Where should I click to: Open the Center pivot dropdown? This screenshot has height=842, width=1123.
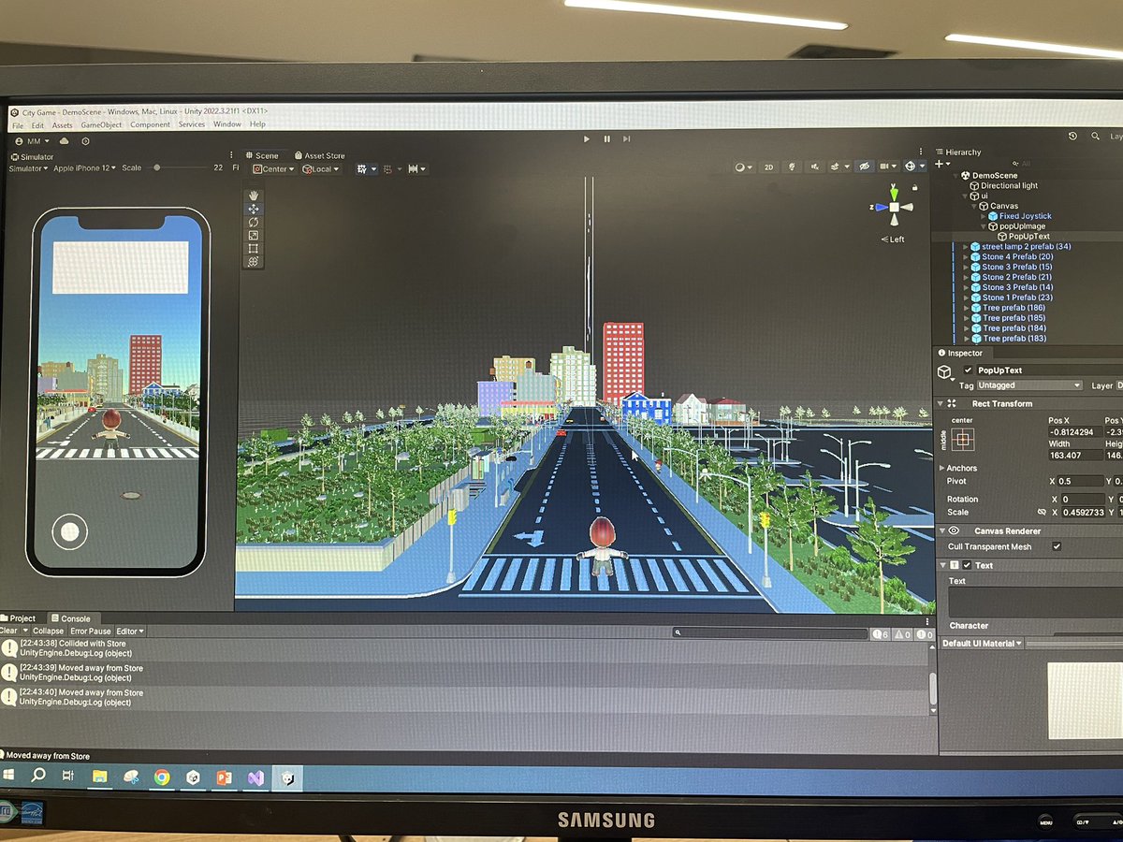pos(274,169)
